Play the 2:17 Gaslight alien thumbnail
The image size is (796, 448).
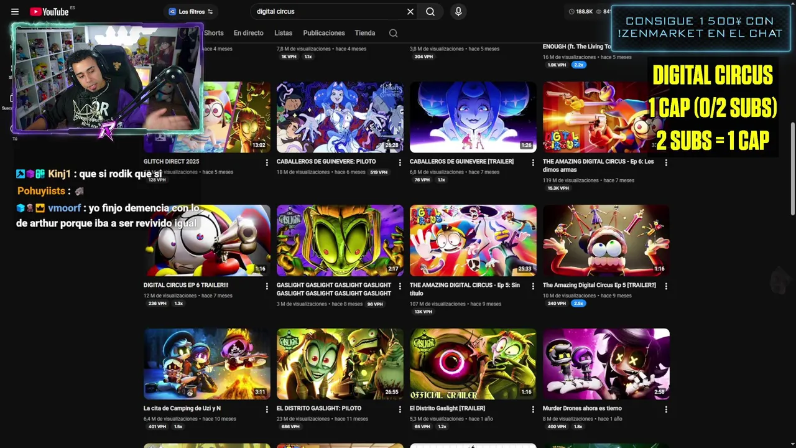(340, 240)
